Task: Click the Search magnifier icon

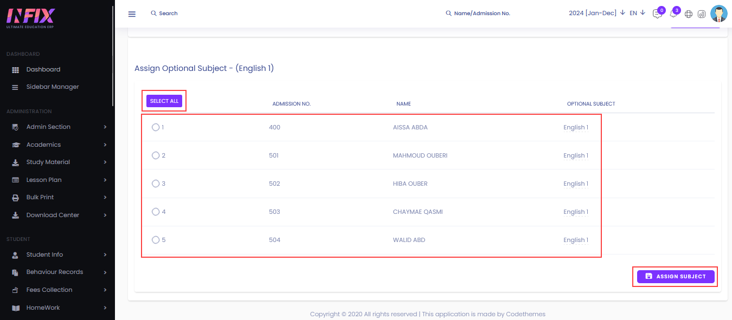Action: click(x=153, y=13)
